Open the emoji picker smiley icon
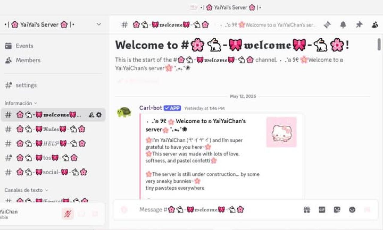 [x=352, y=210]
